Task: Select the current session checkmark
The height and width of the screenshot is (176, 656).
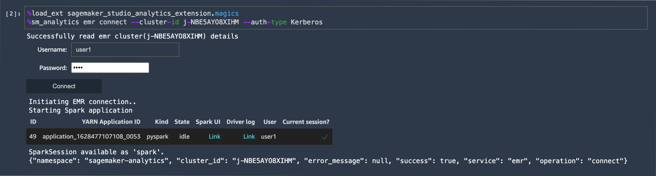Action: click(x=324, y=136)
